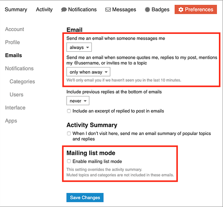Enable mailing list mode checkbox
The height and width of the screenshot is (207, 223).
click(x=69, y=161)
